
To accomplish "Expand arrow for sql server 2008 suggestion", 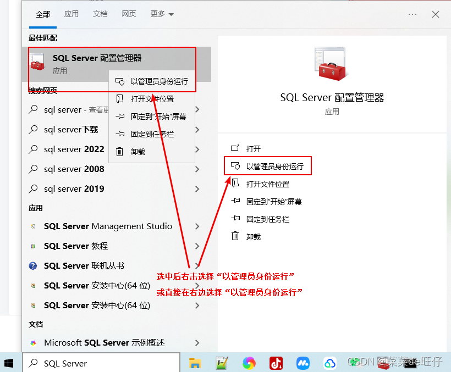I will click(x=197, y=169).
